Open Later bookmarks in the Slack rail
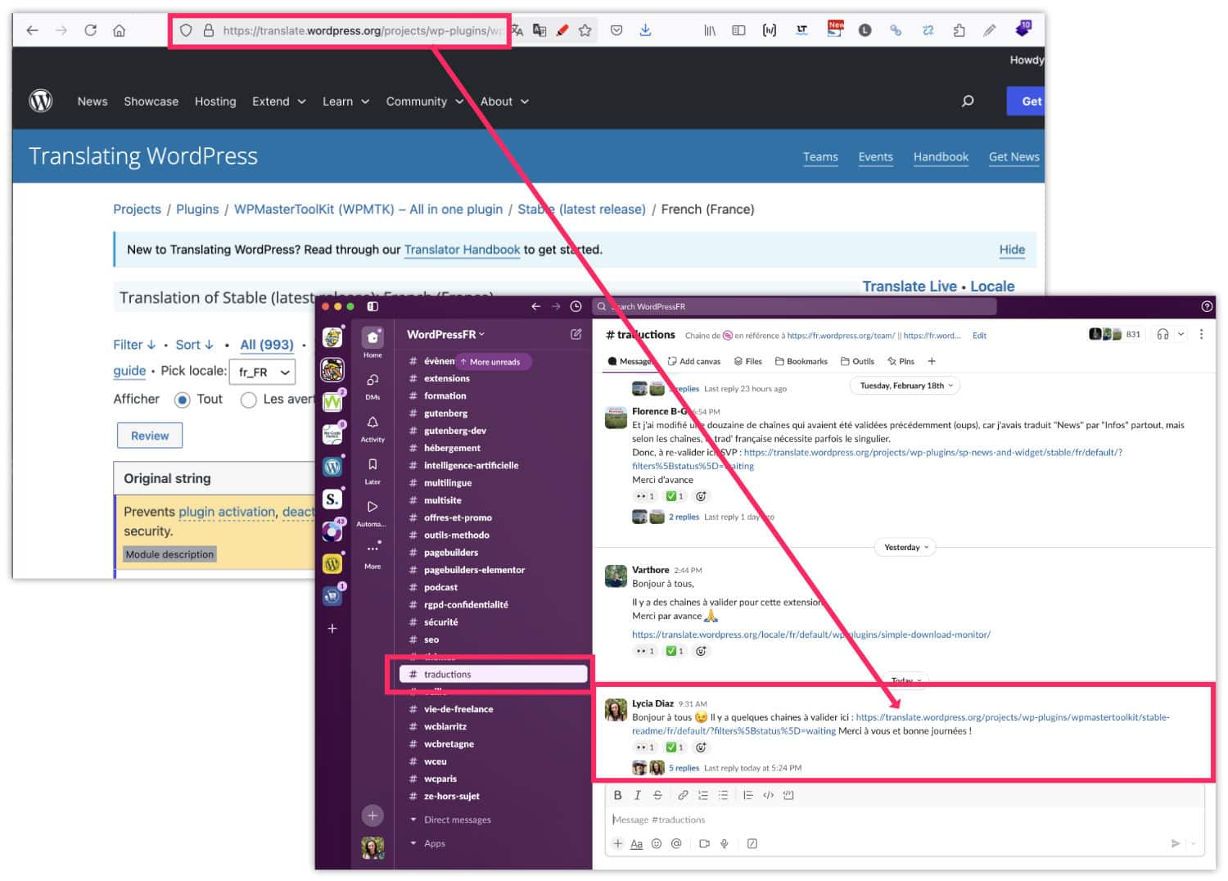The image size is (1228, 881). point(372,470)
